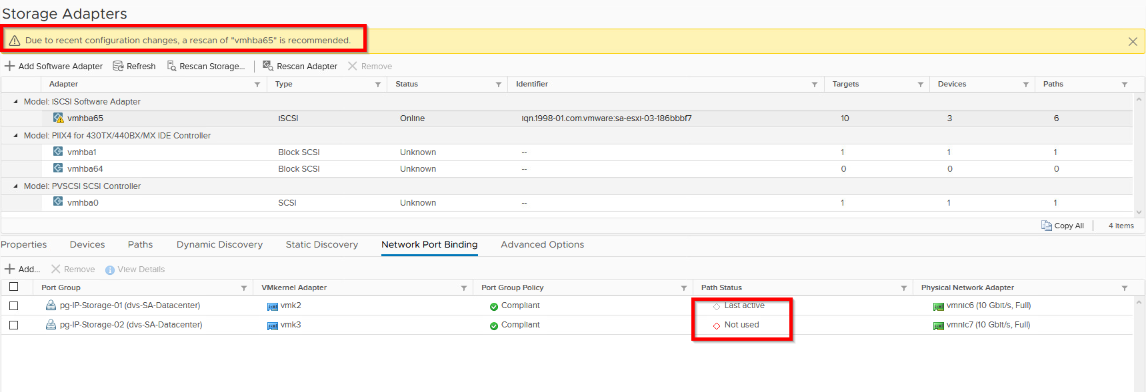Open the Path Status column filter

(x=904, y=288)
